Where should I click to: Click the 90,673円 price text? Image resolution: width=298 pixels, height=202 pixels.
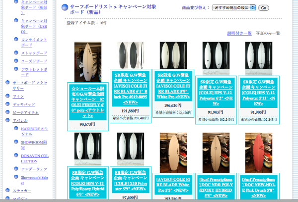[x=87, y=124]
